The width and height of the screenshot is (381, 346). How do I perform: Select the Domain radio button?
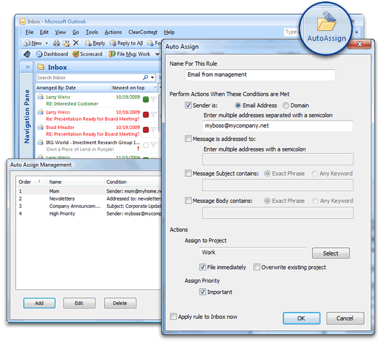pyautogui.click(x=286, y=105)
